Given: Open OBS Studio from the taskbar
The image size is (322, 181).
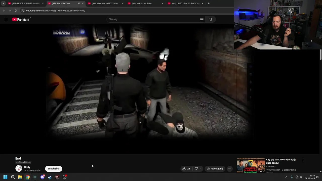Looking at the screenshot, I should tap(65, 177).
